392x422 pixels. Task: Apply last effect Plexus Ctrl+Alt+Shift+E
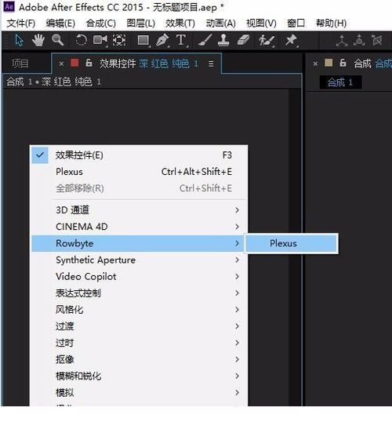pyautogui.click(x=139, y=172)
